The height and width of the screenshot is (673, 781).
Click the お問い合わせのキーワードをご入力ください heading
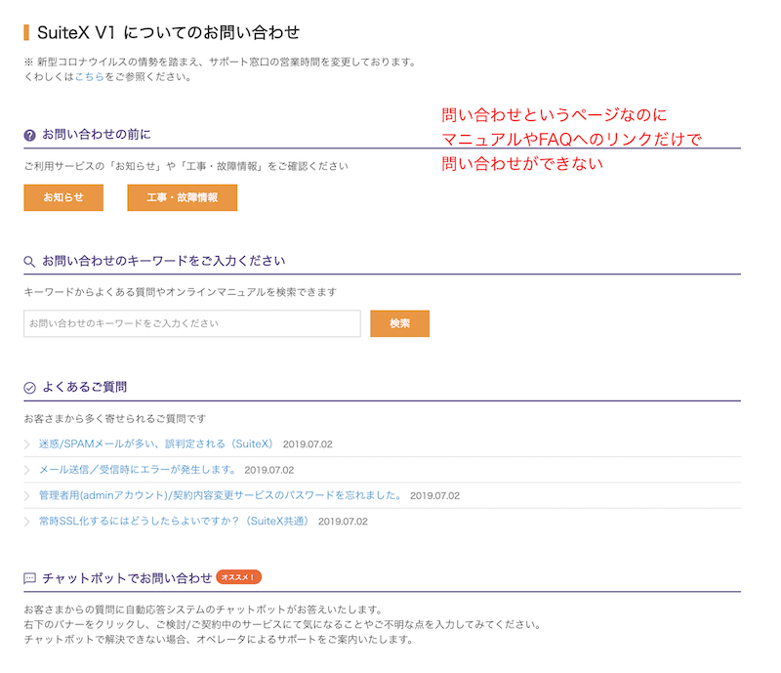[163, 261]
